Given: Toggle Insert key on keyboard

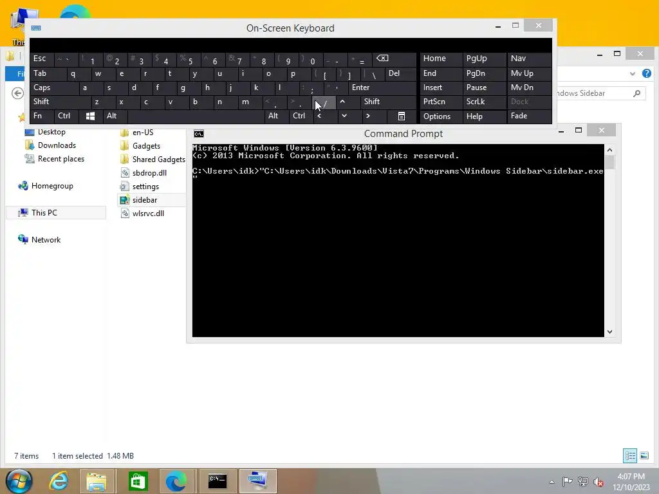Looking at the screenshot, I should [x=441, y=87].
